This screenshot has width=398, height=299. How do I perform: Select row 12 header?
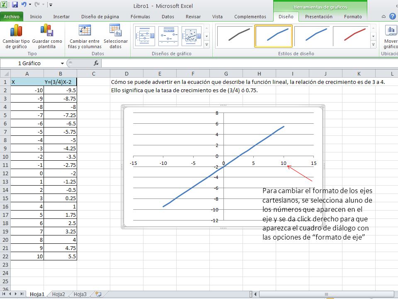tap(5, 174)
